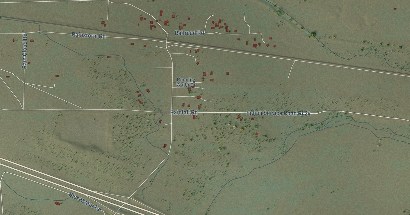The width and height of the screenshot is (410, 215).
Task: Click the Rain Cloud Rd label
Action: point(25,51)
